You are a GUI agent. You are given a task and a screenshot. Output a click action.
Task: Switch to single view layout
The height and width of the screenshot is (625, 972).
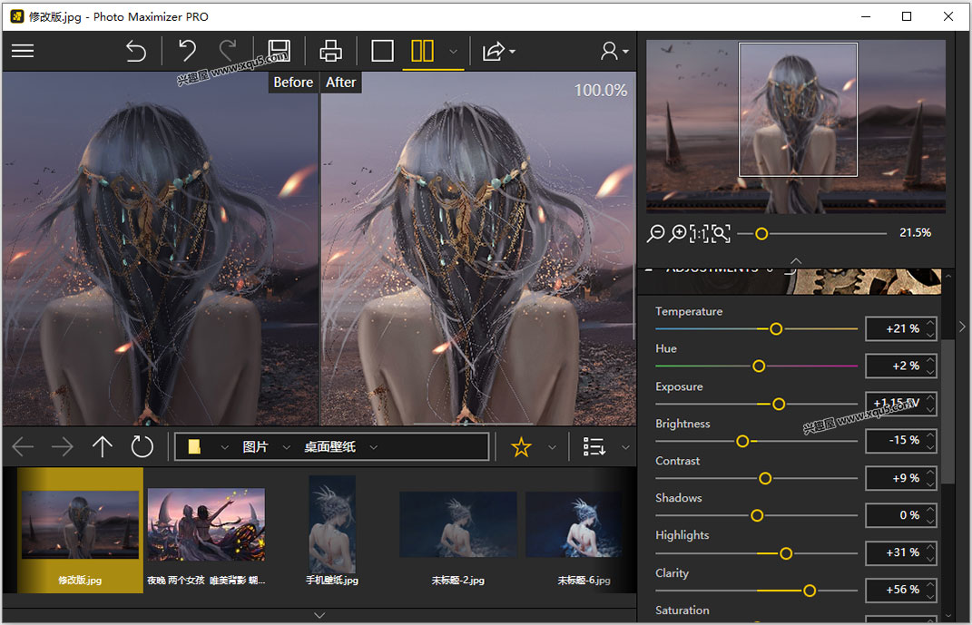(383, 51)
